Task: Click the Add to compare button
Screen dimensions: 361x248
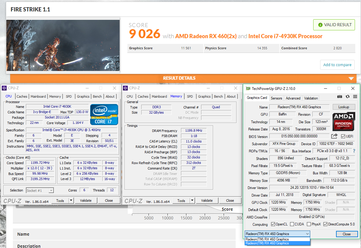Action: click(x=337, y=65)
